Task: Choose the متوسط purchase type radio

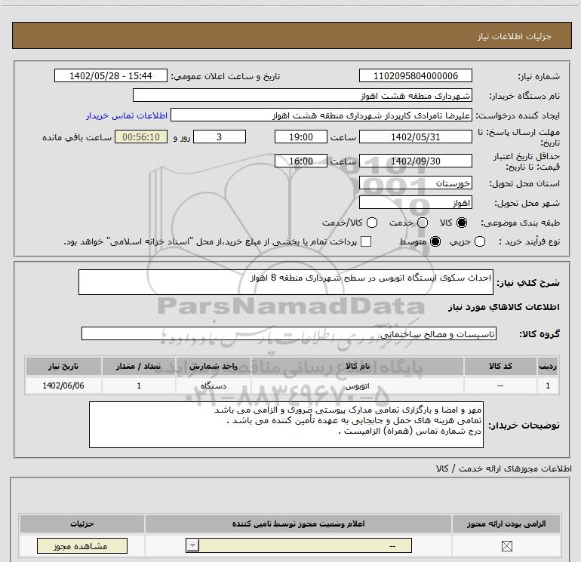Action: 435,241
